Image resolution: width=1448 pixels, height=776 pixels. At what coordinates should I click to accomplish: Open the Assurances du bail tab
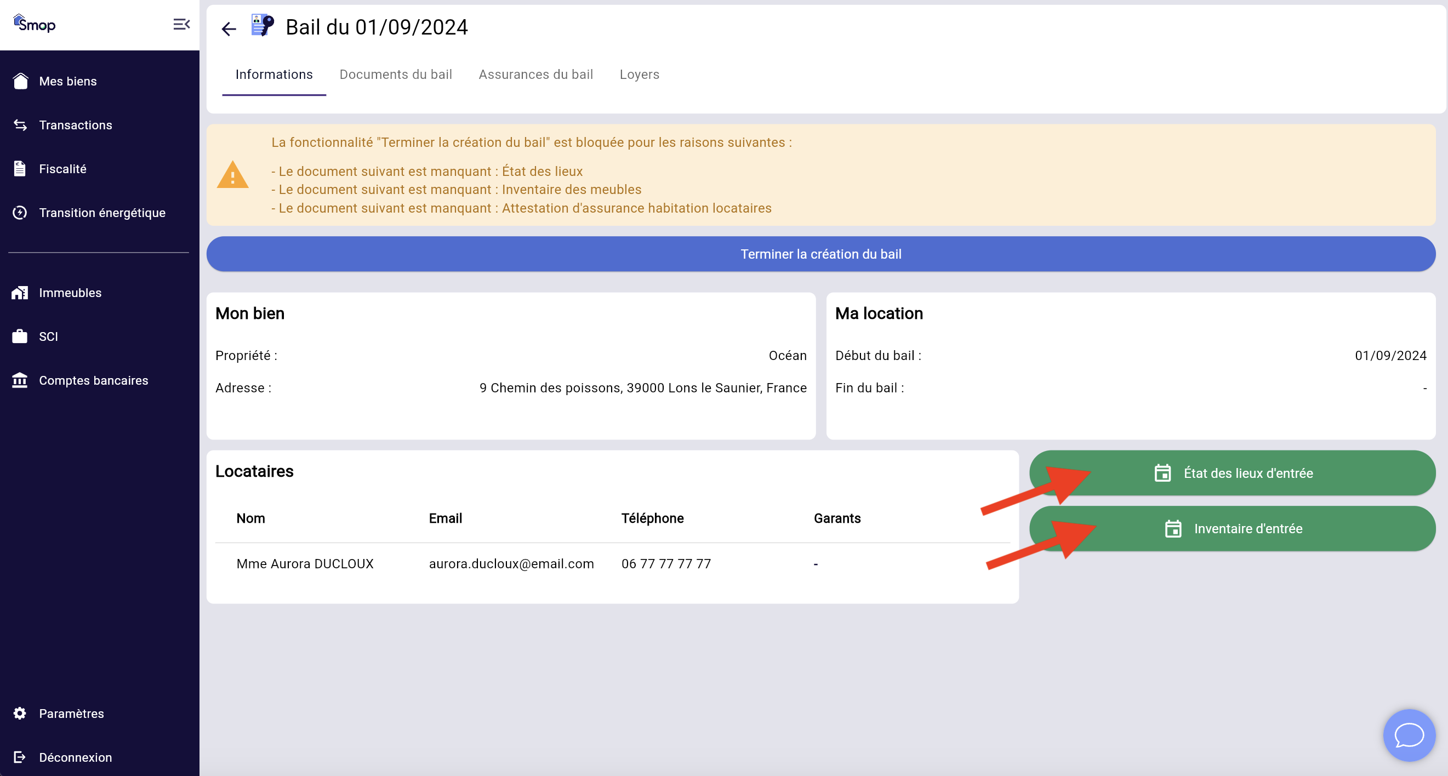pos(535,75)
